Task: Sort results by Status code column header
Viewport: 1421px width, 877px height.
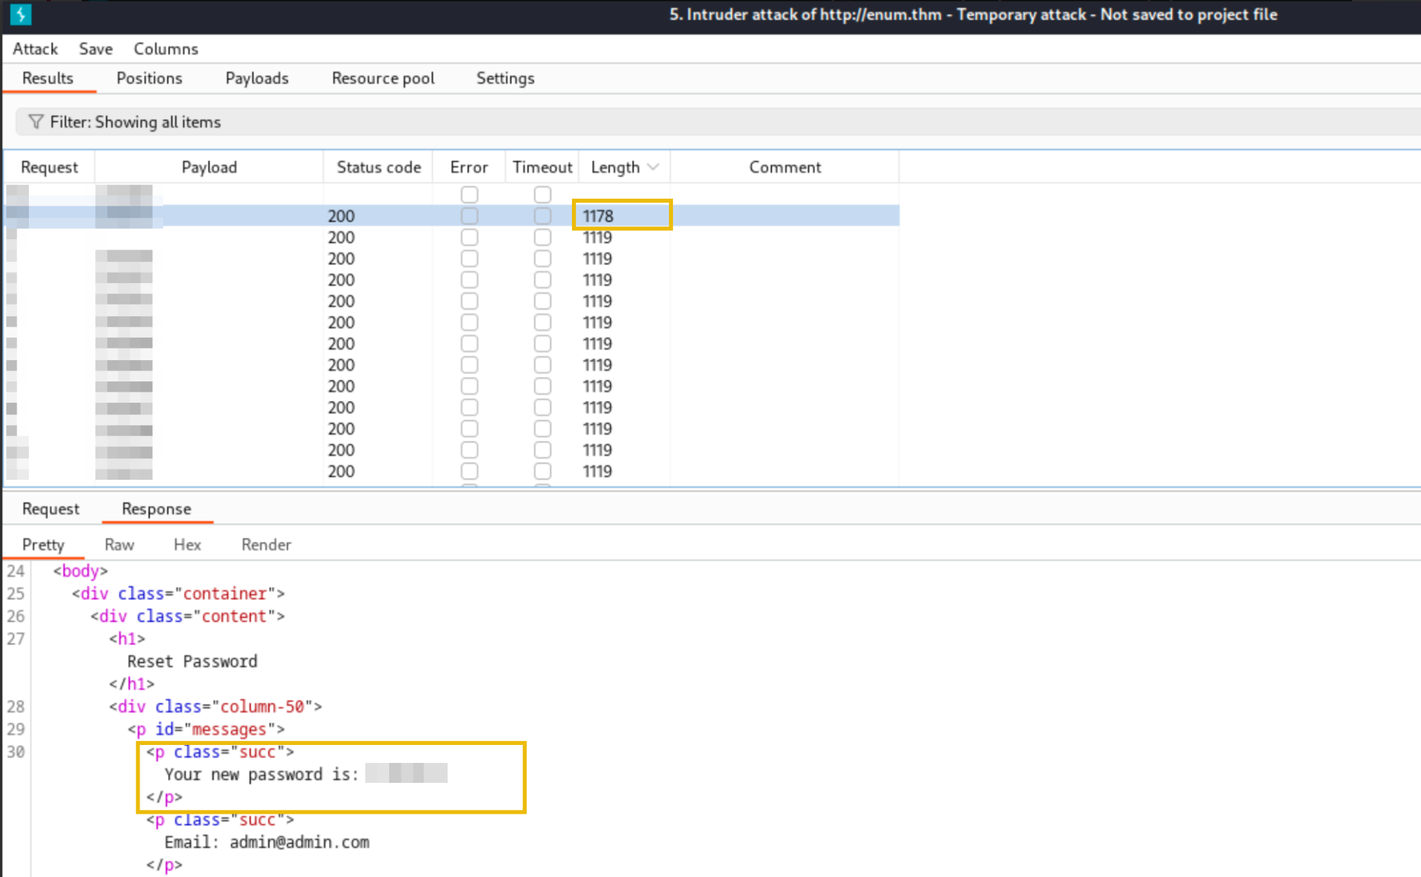Action: pos(378,167)
